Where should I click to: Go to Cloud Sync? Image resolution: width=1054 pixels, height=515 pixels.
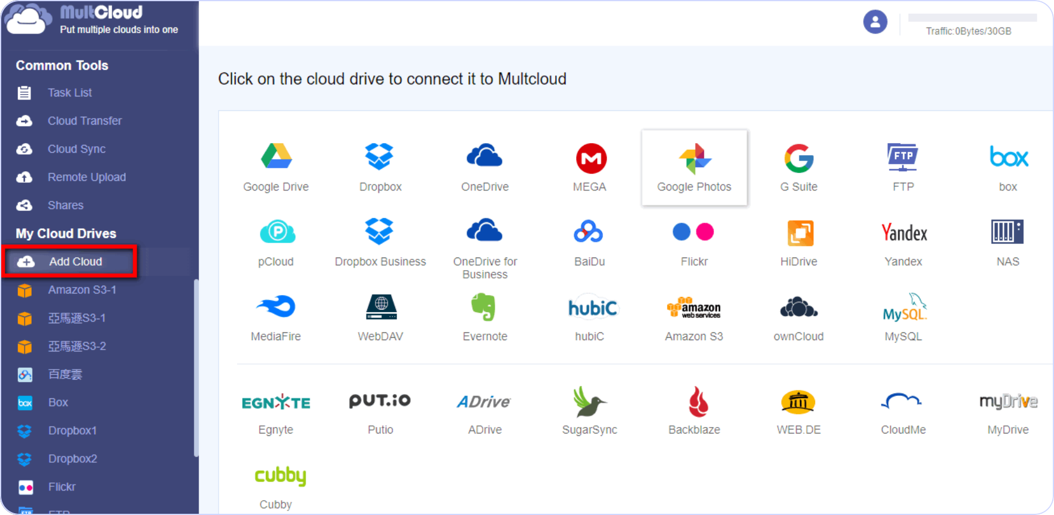[x=77, y=149]
